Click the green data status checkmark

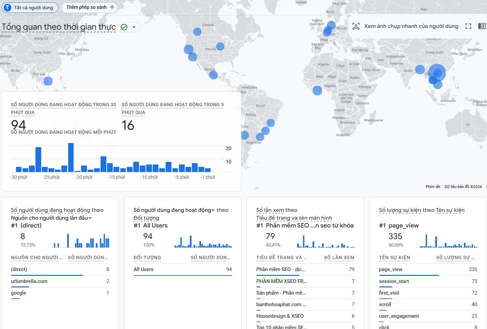point(124,27)
